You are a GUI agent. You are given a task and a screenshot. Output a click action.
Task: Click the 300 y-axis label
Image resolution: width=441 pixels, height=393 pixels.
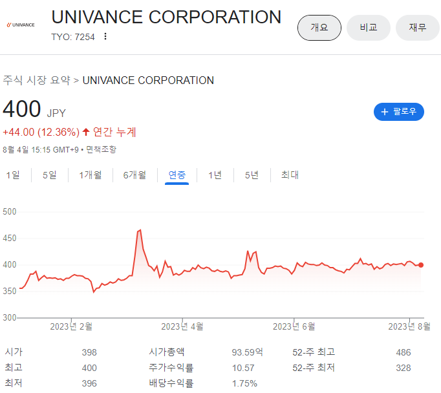tap(10, 317)
